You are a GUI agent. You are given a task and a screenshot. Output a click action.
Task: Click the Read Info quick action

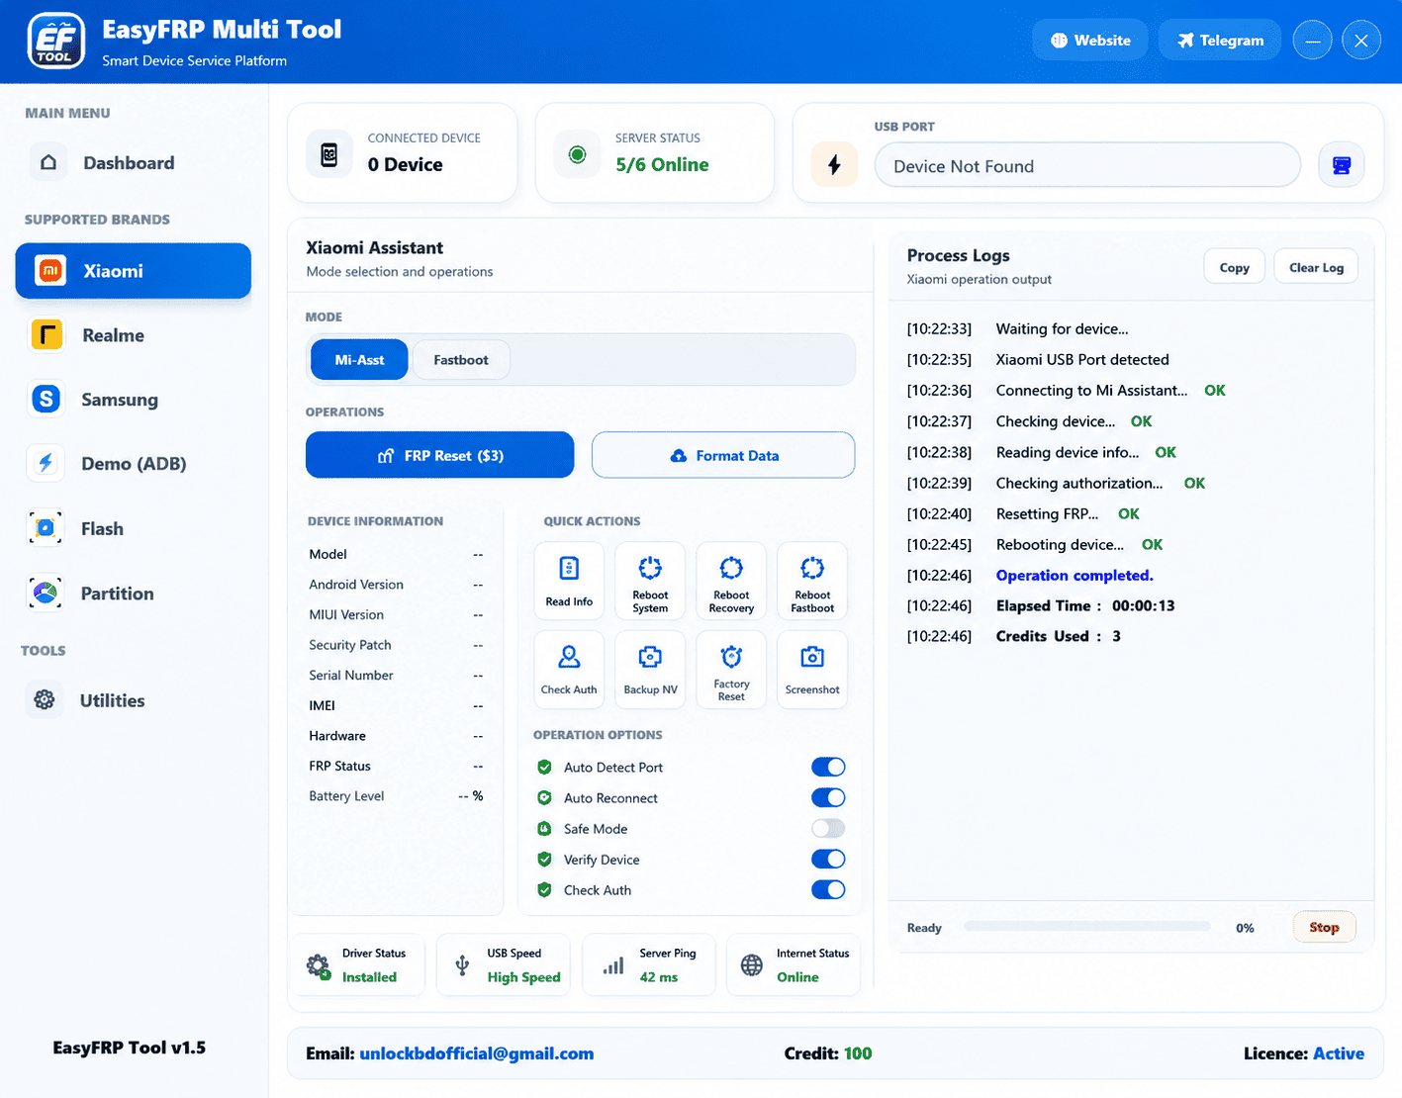pyautogui.click(x=569, y=581)
